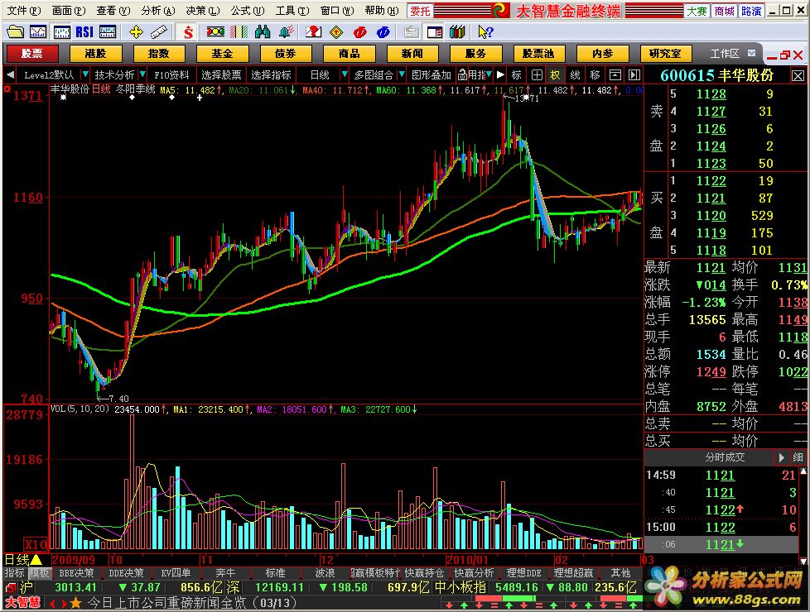This screenshot has height=612, width=810.
Task: Click the 大赛 button
Action: pos(697,10)
